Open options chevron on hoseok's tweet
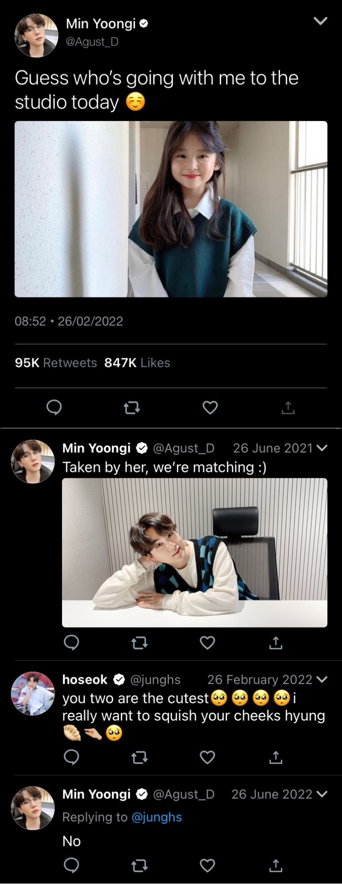 point(322,680)
